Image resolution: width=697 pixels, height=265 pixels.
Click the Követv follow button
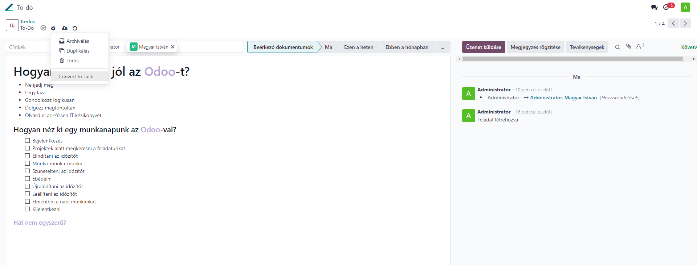[689, 47]
